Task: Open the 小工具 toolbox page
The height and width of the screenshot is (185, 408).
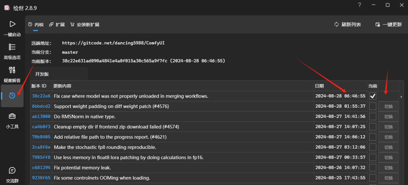Action: click(x=12, y=121)
